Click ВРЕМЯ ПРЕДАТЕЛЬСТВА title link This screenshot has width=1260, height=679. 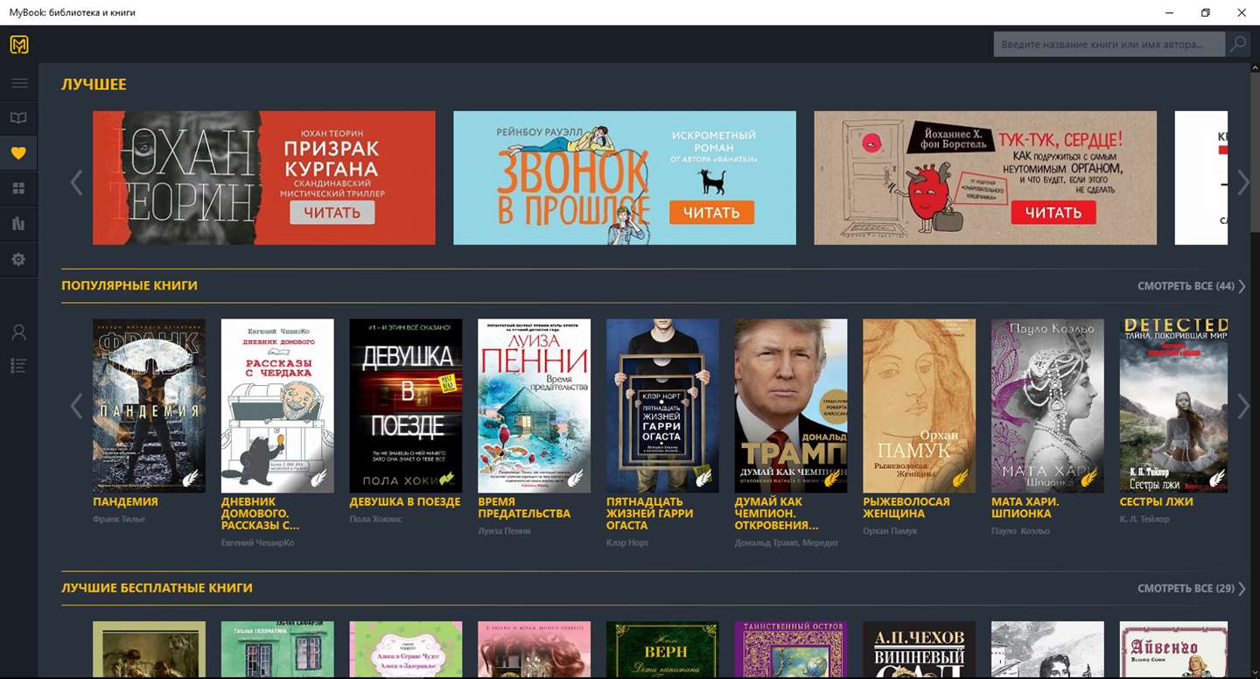point(524,507)
